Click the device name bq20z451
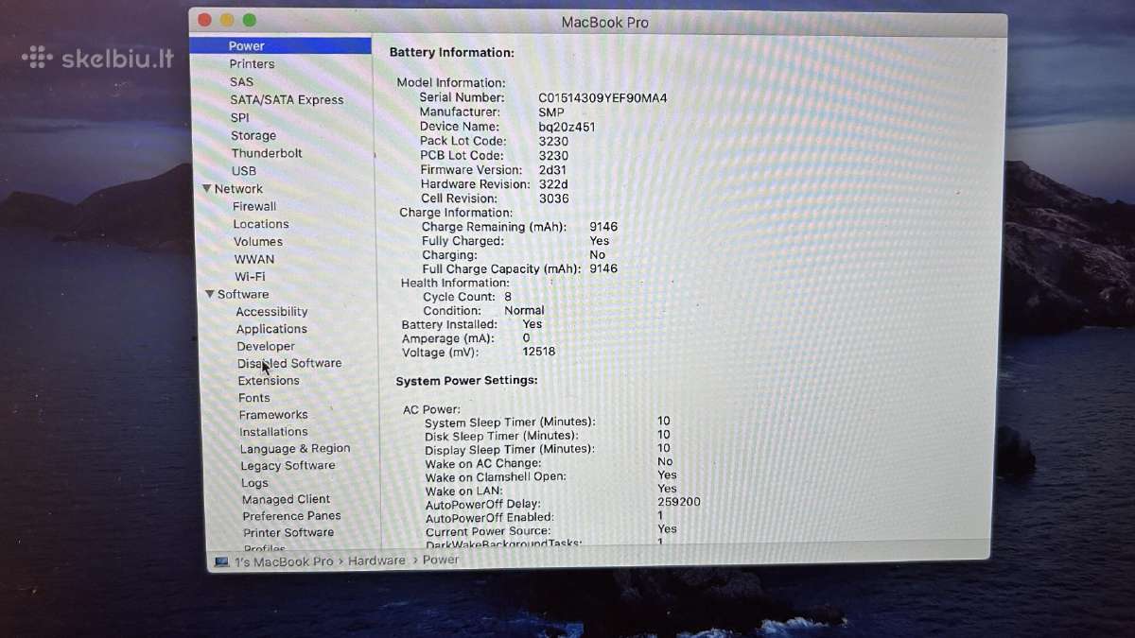 click(x=567, y=127)
